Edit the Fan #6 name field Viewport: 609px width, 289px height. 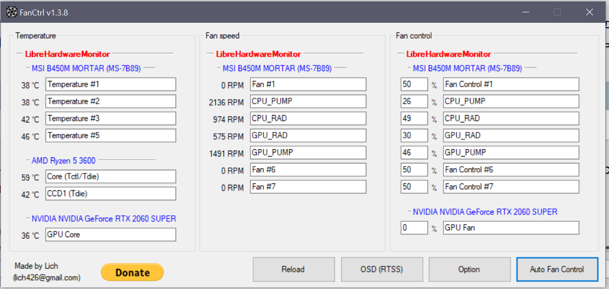point(308,170)
